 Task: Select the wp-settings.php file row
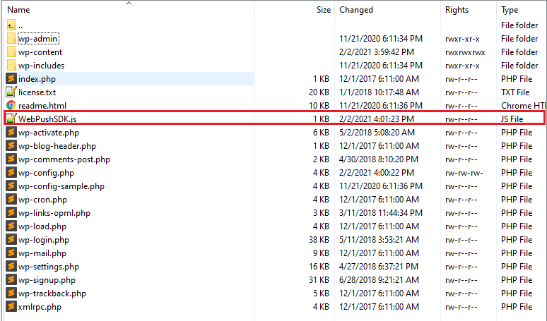(273, 267)
